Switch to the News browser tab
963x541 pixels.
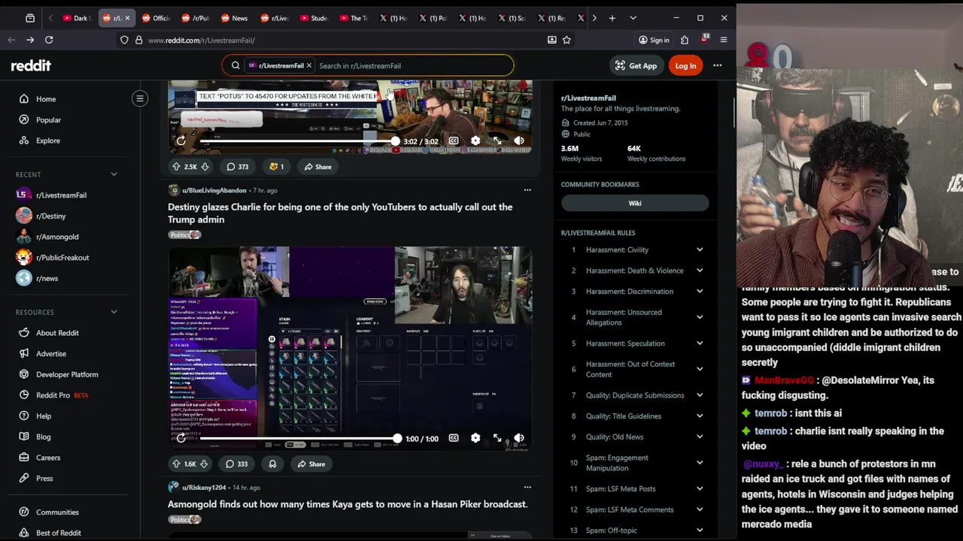(x=234, y=18)
